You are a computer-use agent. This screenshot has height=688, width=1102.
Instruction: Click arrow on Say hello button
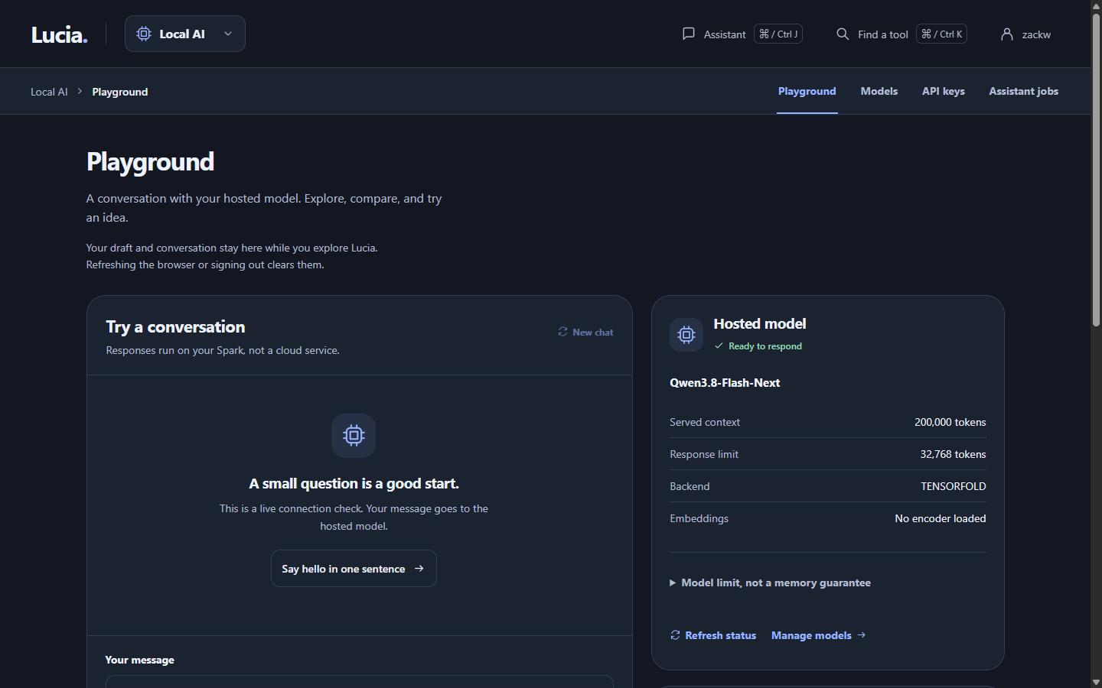419,569
